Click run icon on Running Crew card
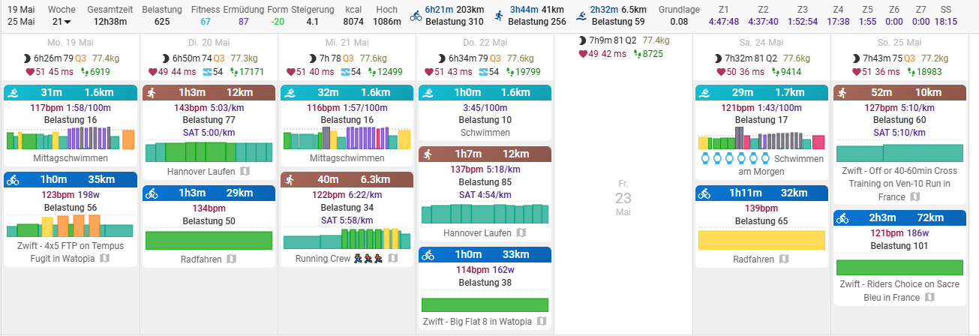The image size is (979, 336). pyautogui.click(x=290, y=180)
